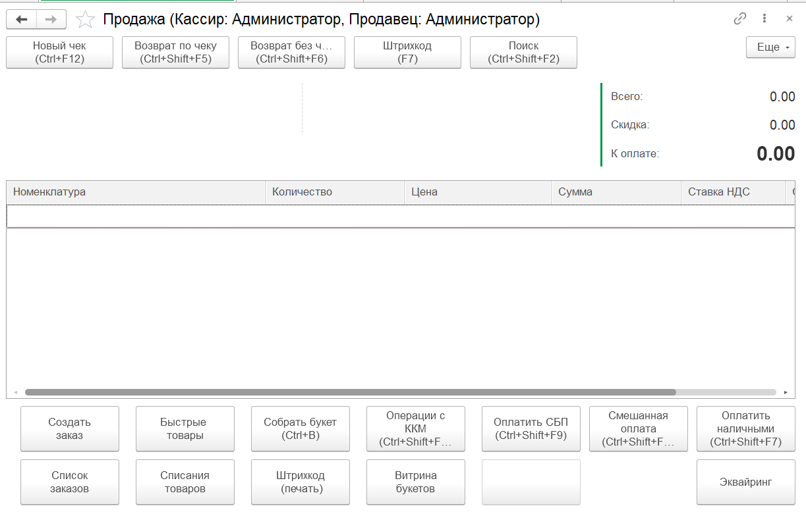The image size is (806, 512).
Task: Click the forward navigation arrow
Action: tap(51, 20)
